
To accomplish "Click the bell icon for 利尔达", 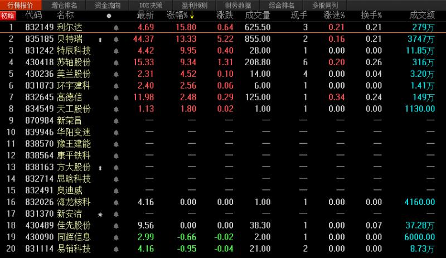I will pyautogui.click(x=116, y=28).
